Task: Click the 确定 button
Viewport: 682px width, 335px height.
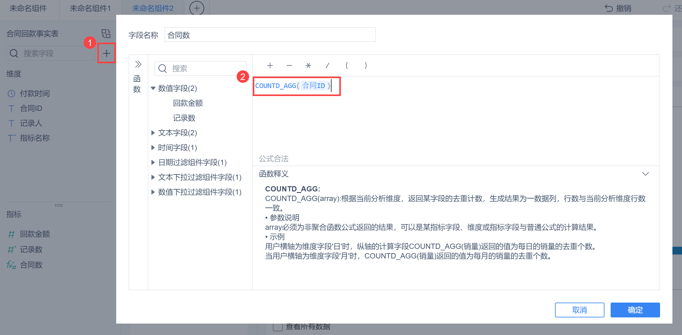Action: 635,310
